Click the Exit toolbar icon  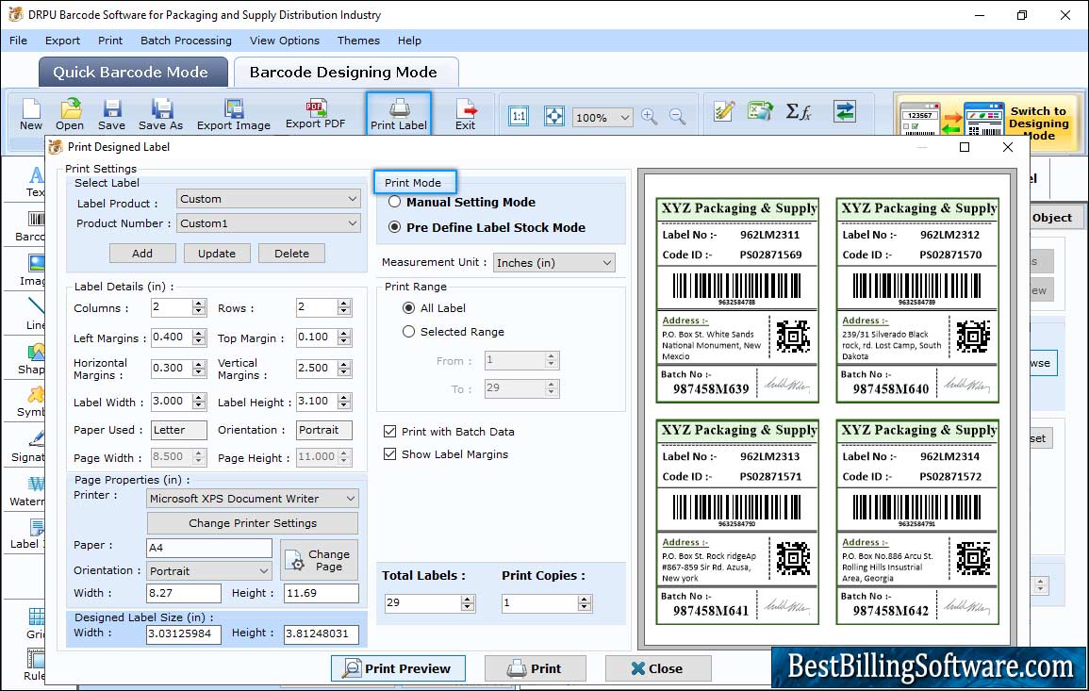coord(466,115)
